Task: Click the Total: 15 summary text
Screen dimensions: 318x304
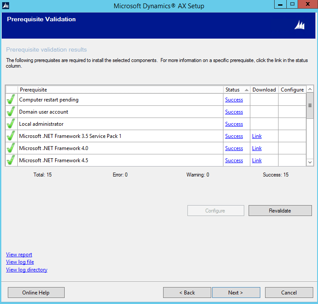Action: coord(43,175)
